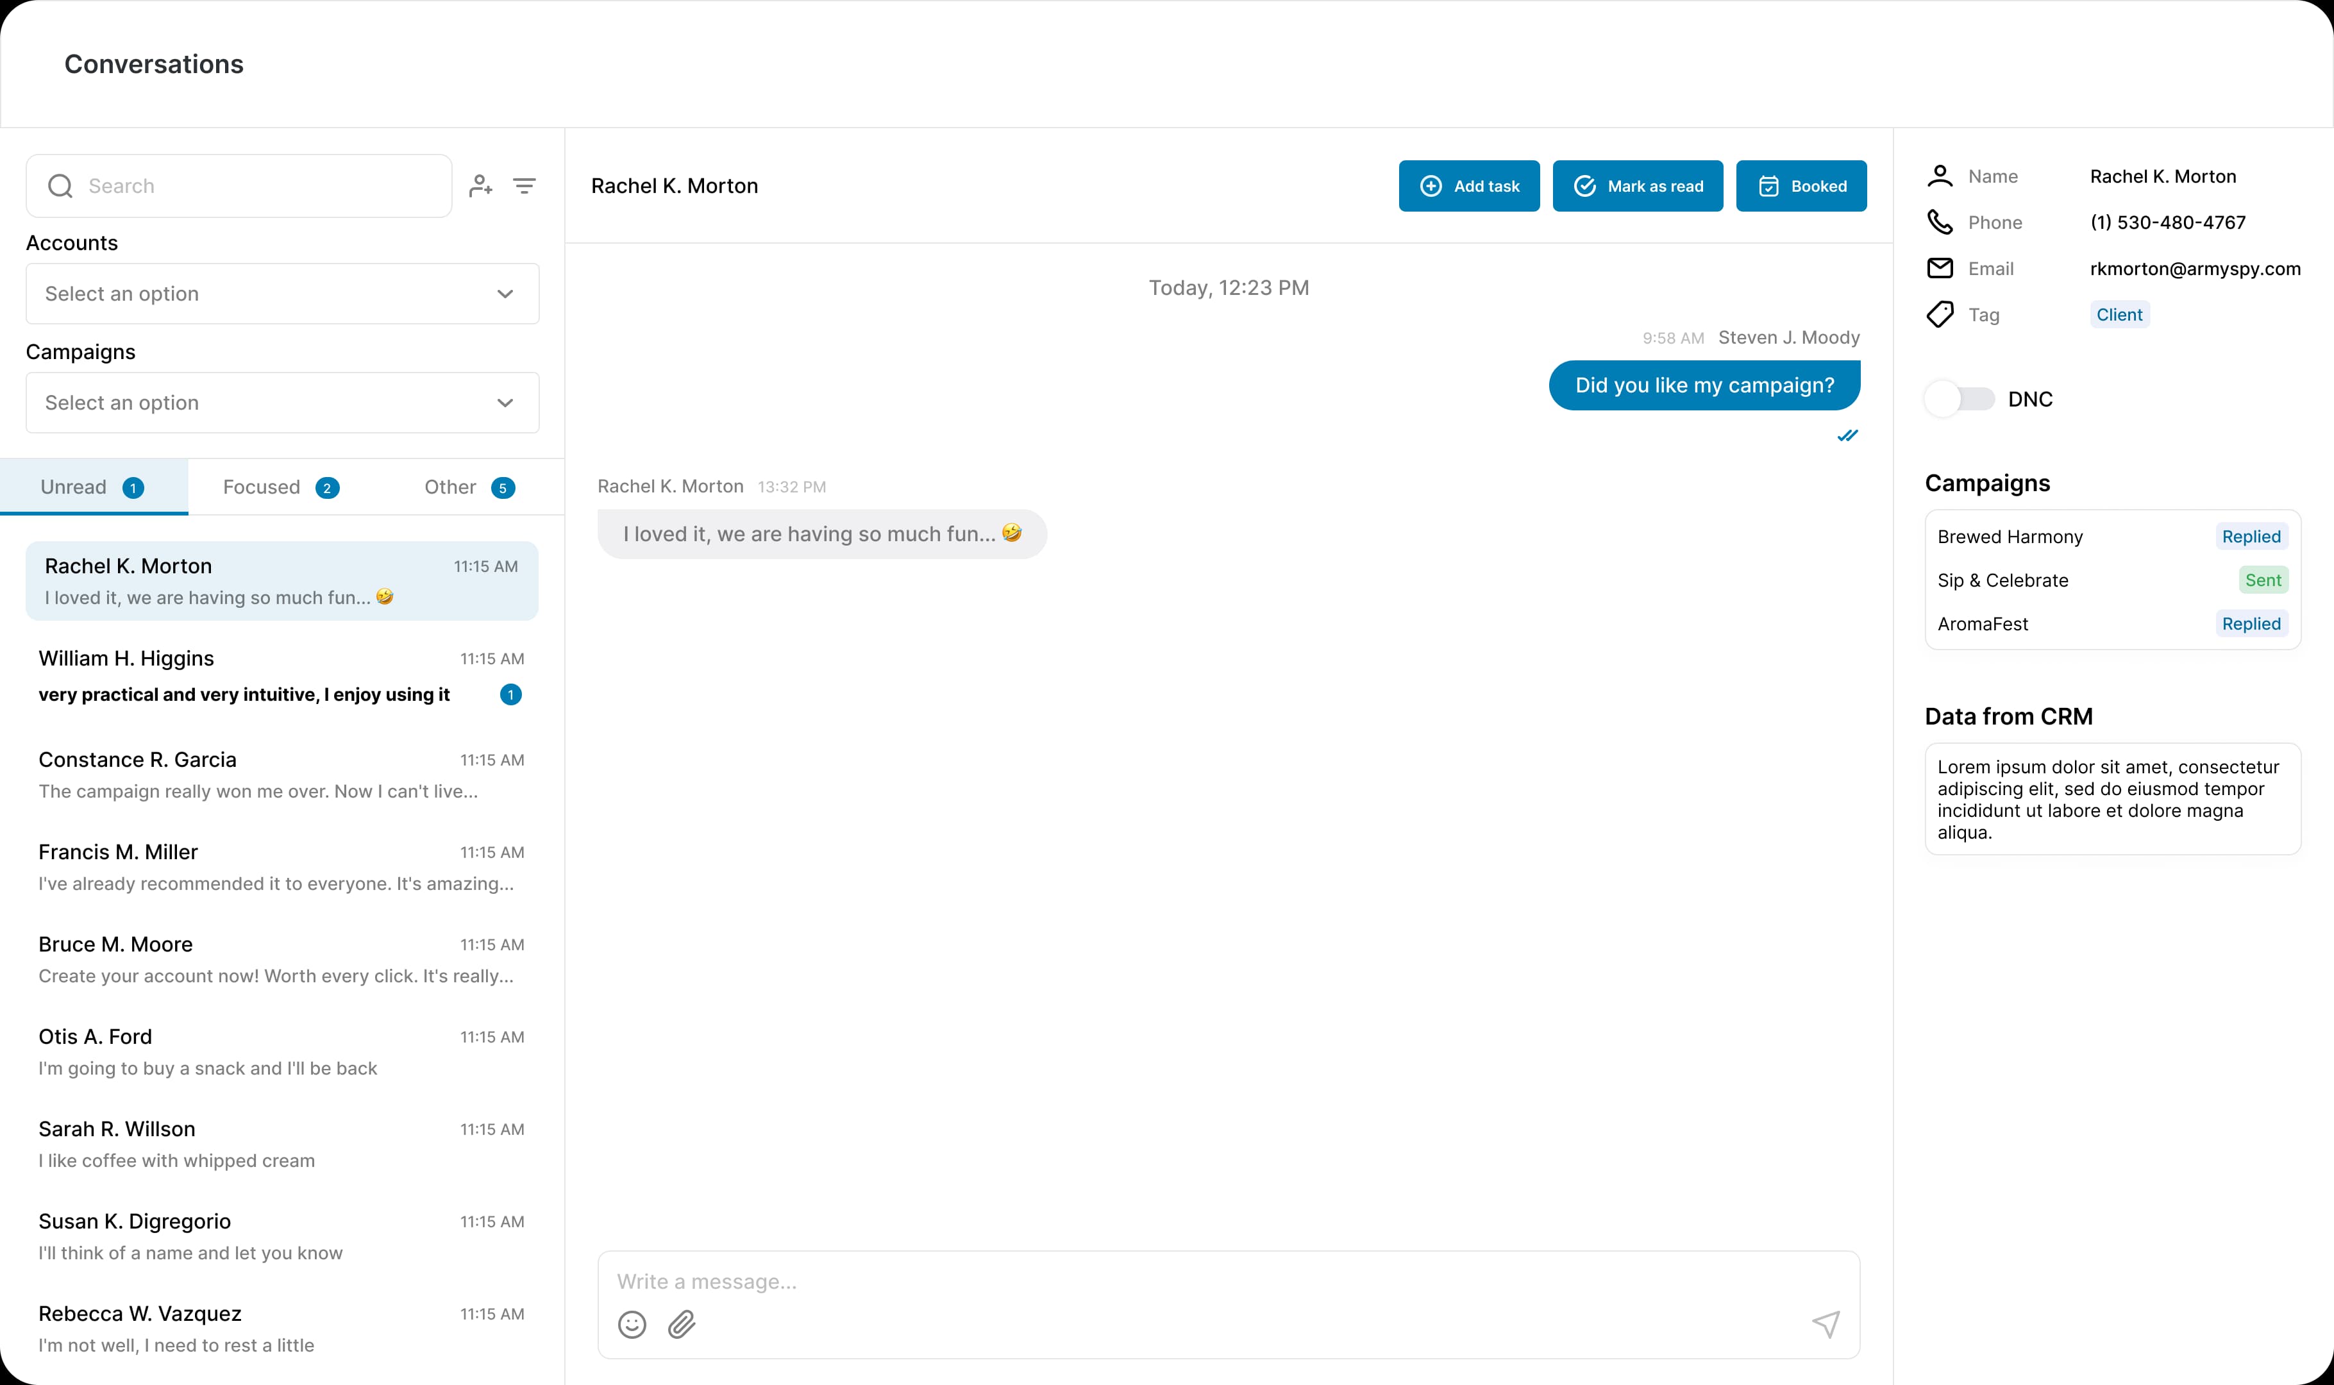The width and height of the screenshot is (2334, 1385).
Task: Click the phone number (1) 530-480-4767
Action: [2168, 222]
